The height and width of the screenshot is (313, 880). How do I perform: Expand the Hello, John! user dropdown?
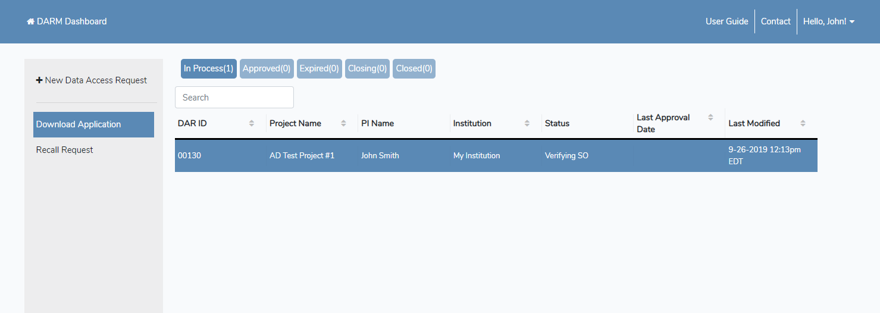click(x=829, y=21)
